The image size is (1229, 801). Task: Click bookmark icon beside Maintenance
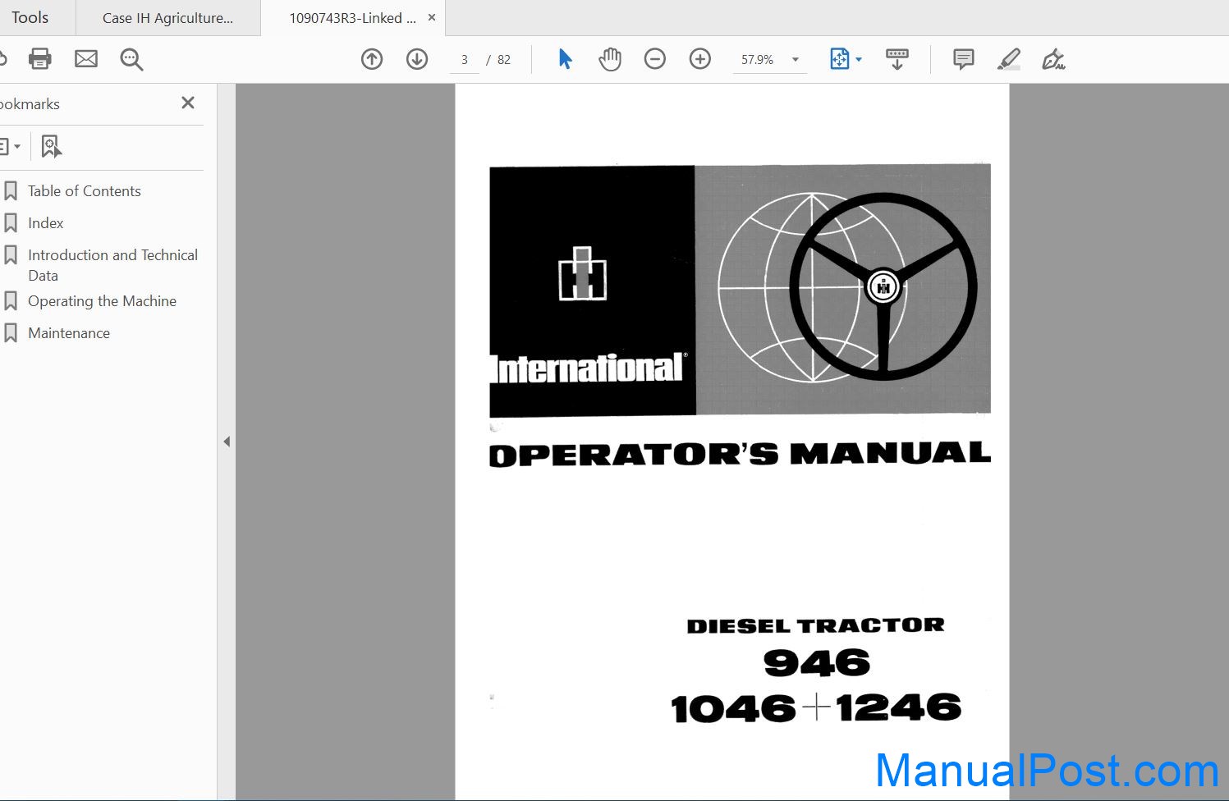click(x=11, y=333)
